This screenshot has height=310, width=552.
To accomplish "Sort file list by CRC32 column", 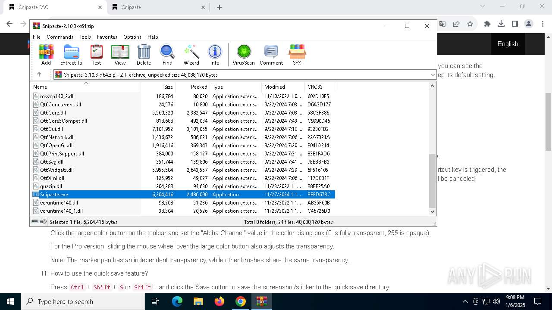I will (x=320, y=87).
